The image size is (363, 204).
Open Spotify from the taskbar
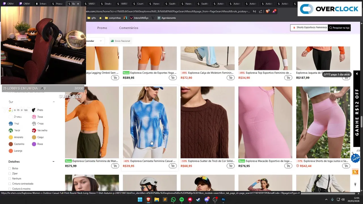coord(181,199)
